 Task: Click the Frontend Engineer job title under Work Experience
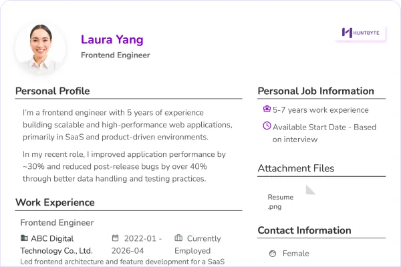click(57, 223)
